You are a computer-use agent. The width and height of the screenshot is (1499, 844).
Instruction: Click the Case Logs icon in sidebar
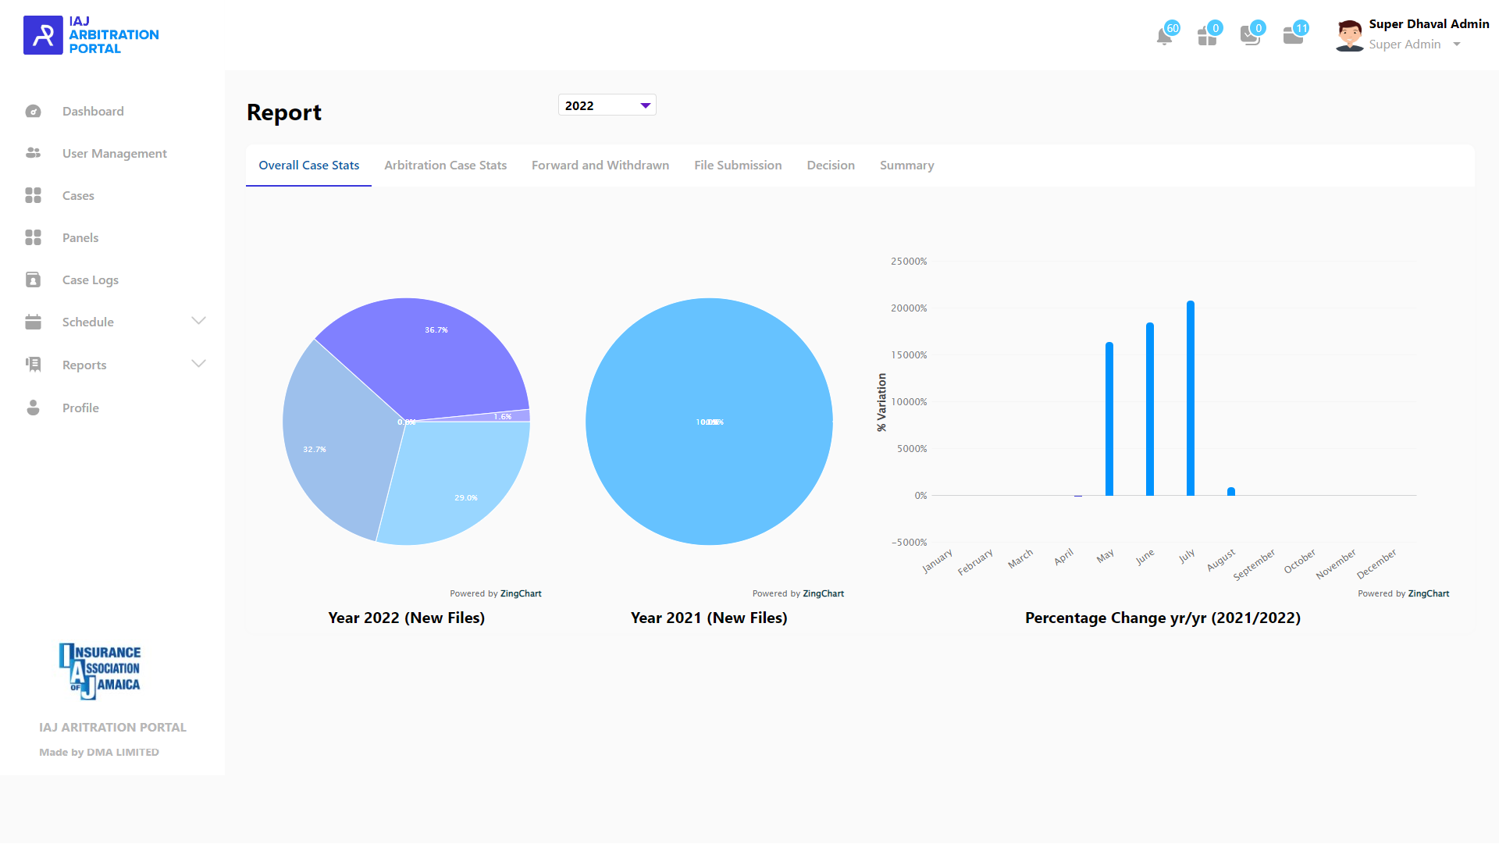pos(33,280)
